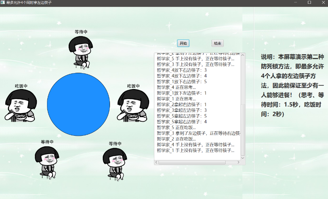The width and height of the screenshot is (328, 199).
Task: Select log line 哲学家_5拿起右边筷子: 4
Action: coord(182,122)
